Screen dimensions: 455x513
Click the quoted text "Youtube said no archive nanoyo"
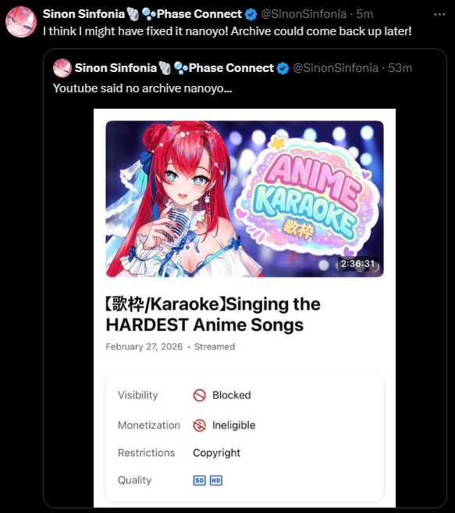[142, 88]
